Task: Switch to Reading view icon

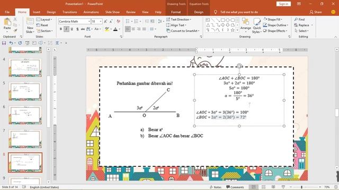Action: [x=273, y=187]
